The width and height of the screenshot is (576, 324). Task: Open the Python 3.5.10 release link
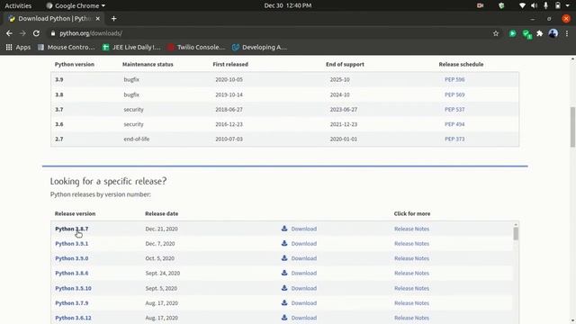[x=73, y=288]
